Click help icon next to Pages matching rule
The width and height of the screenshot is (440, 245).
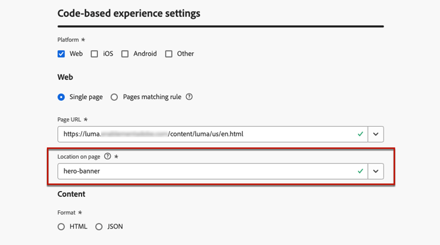(189, 97)
